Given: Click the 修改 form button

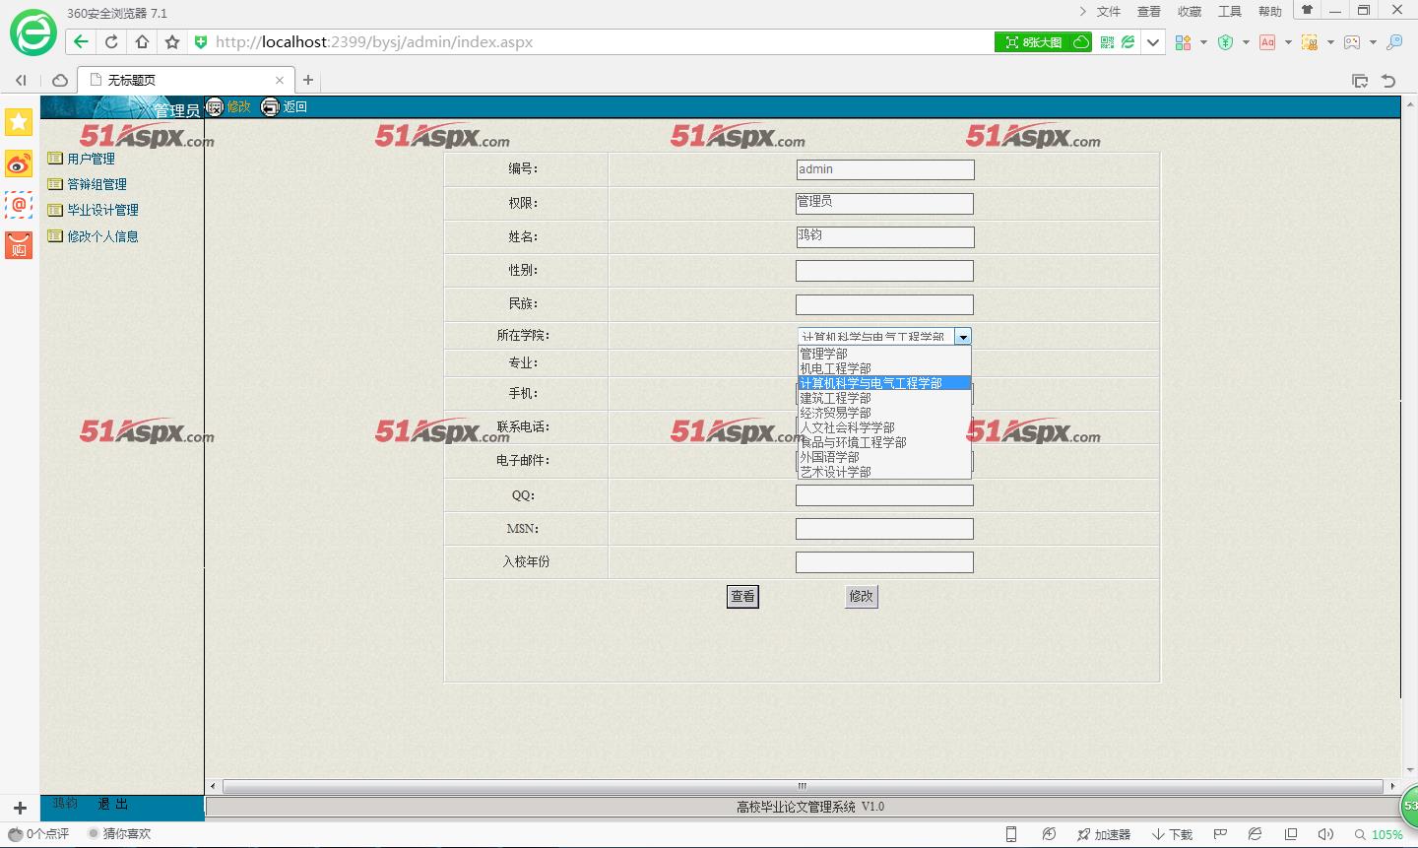Looking at the screenshot, I should pos(861,596).
